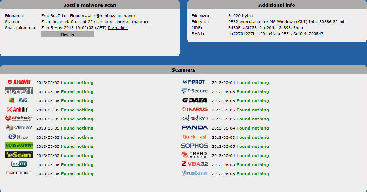The width and height of the screenshot is (367, 192).
Task: Click the VirusBuster scanner logo
Action: pos(195,173)
